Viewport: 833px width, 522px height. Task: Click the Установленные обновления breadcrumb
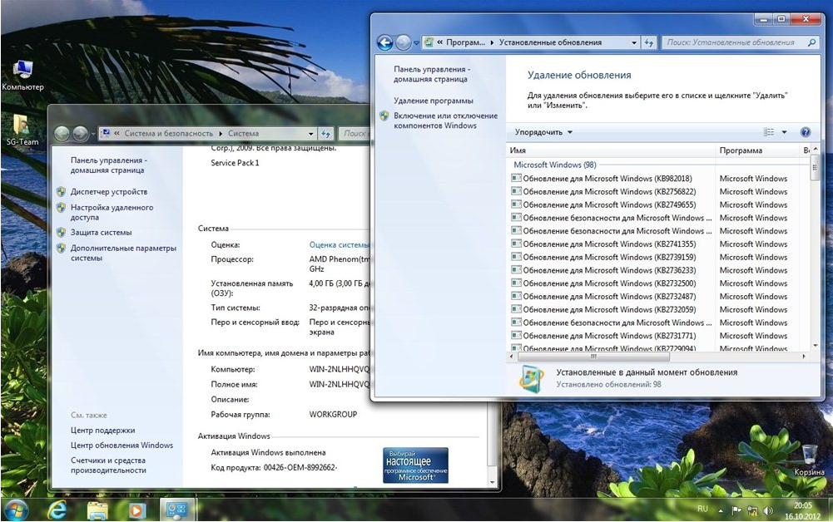(550, 42)
